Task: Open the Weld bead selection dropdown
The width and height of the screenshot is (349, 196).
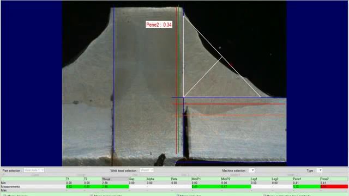Action: [x=147, y=170]
